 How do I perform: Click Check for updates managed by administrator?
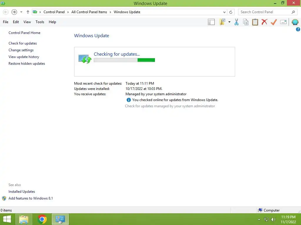[x=170, y=106]
